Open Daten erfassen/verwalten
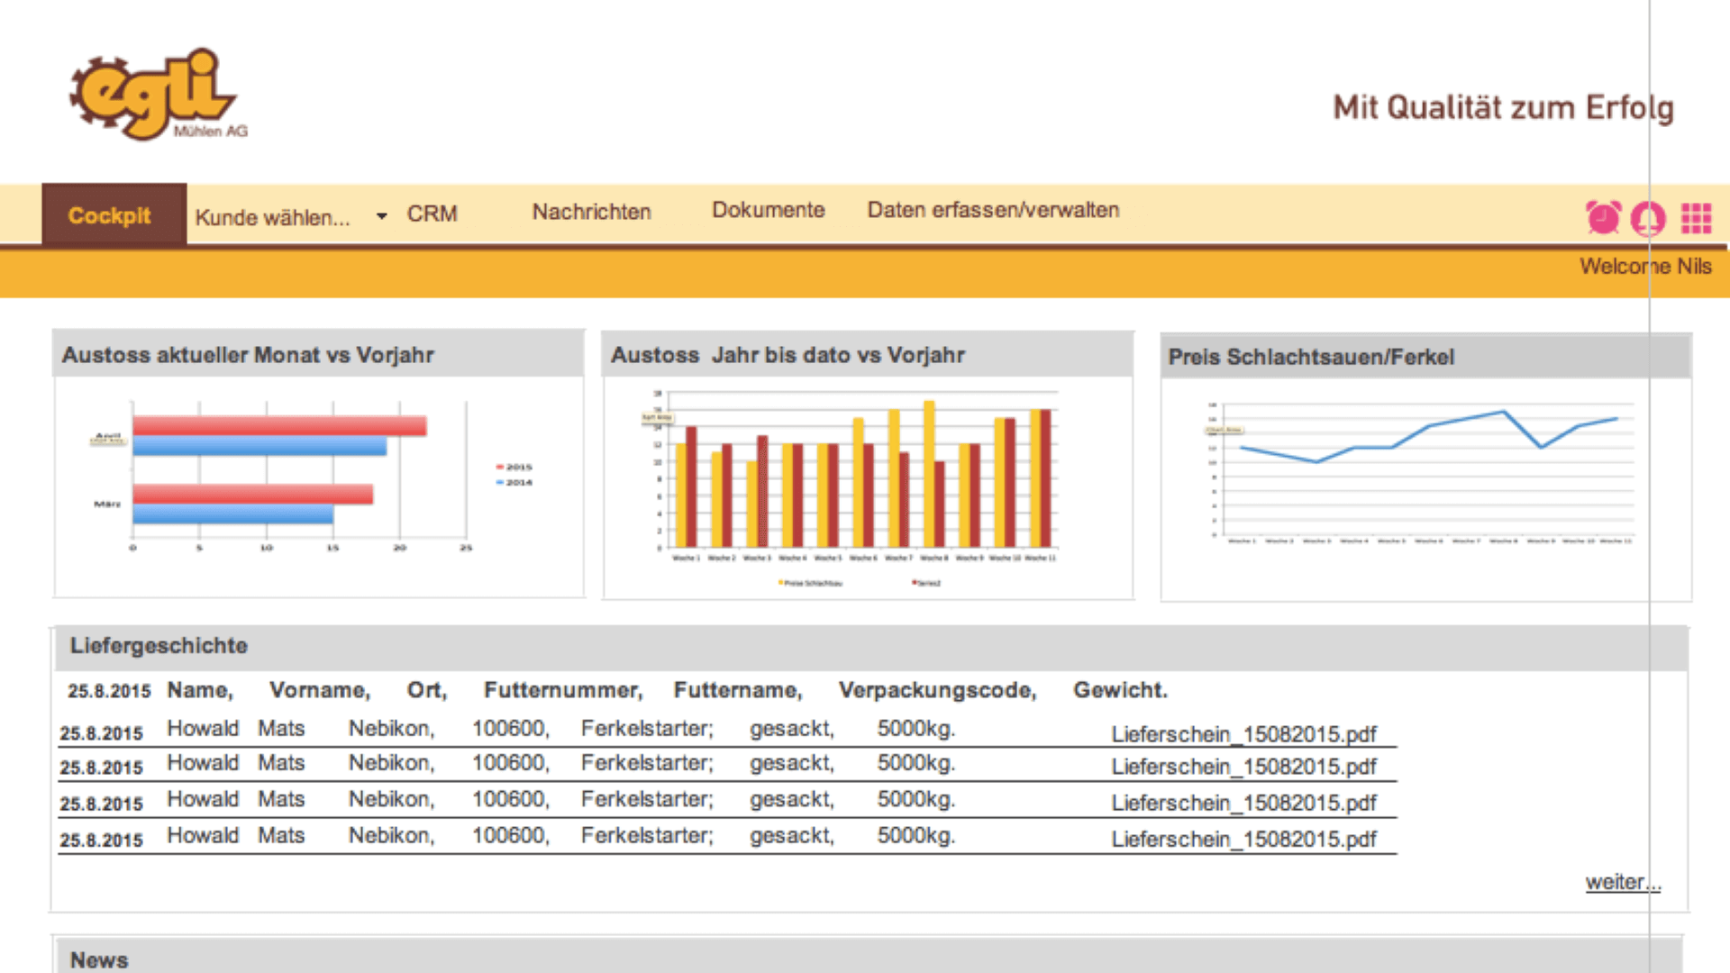Viewport: 1730px width, 973px height. [x=992, y=210]
